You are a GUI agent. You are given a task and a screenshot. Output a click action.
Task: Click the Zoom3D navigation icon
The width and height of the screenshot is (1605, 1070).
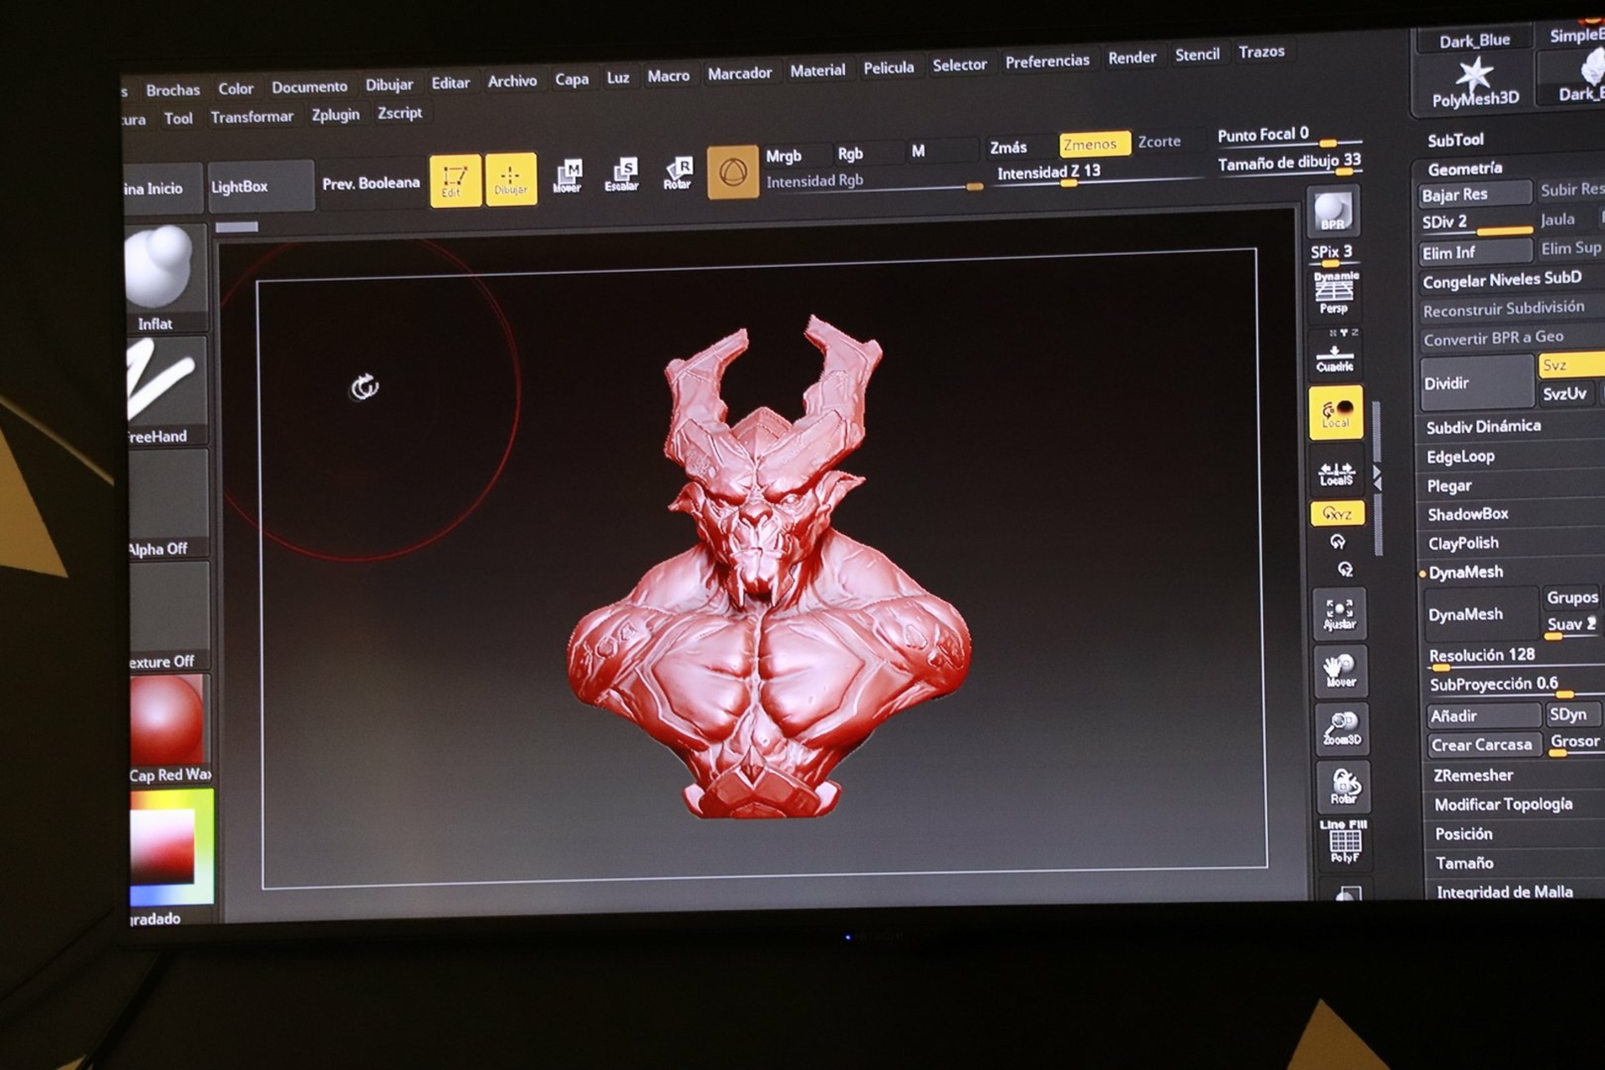[1342, 728]
